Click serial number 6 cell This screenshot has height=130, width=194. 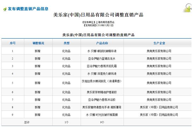[12, 92]
